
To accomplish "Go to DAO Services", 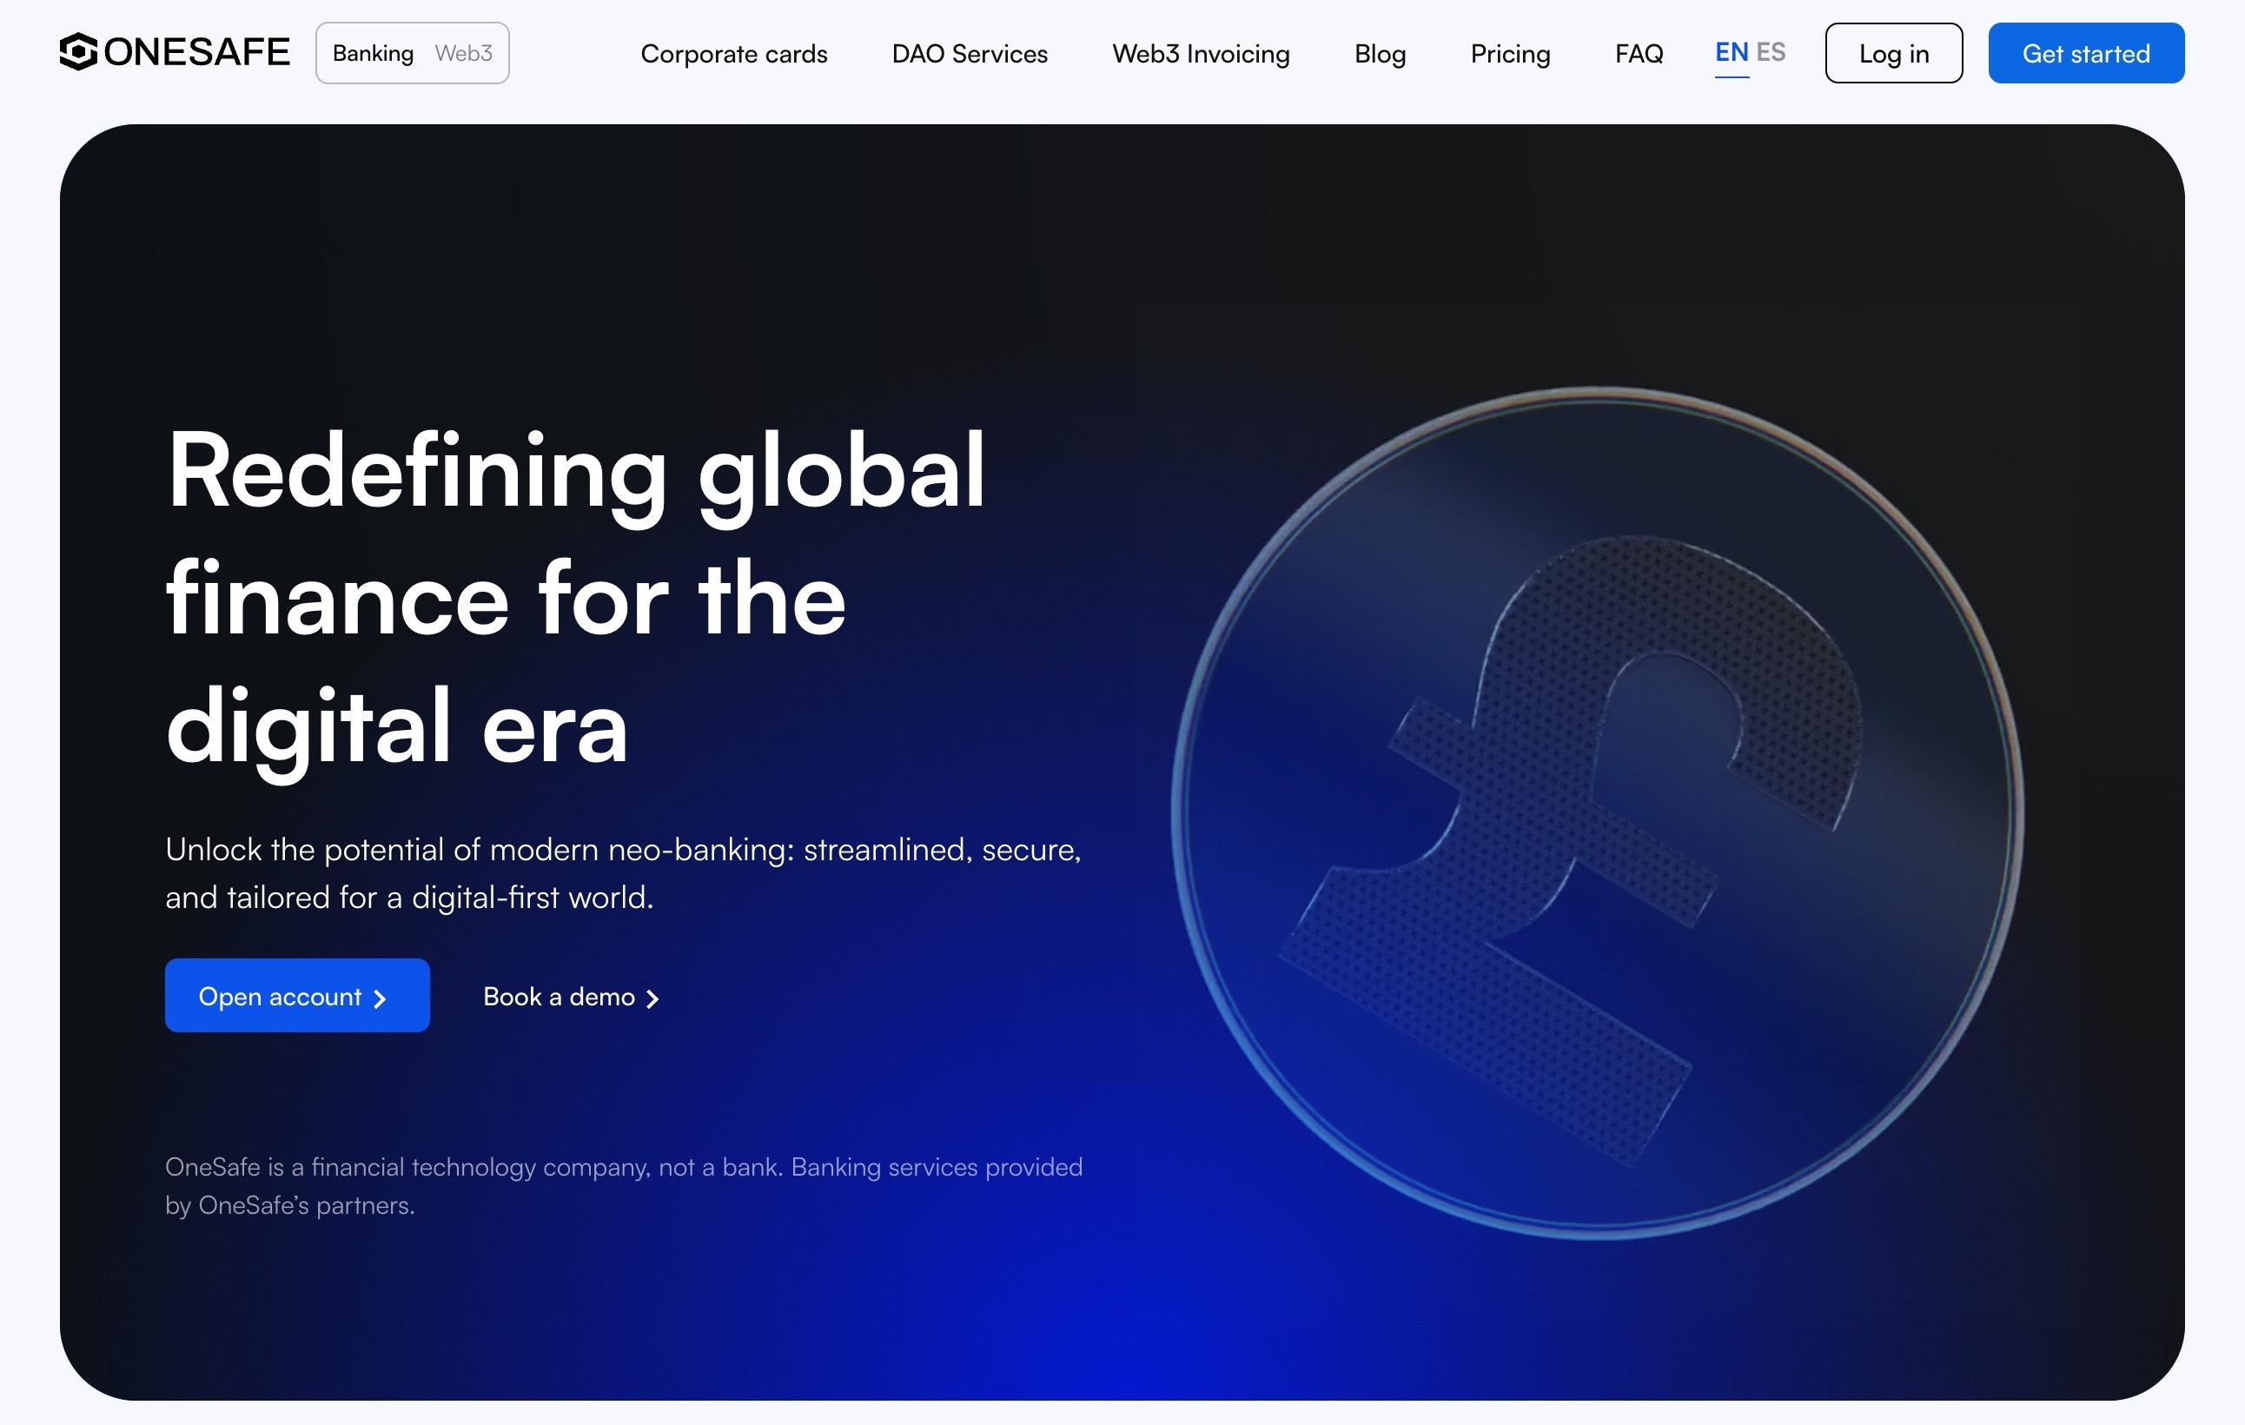I will click(x=970, y=54).
